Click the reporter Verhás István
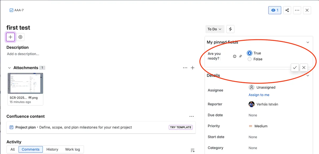This screenshot has height=154, width=319. [267, 104]
